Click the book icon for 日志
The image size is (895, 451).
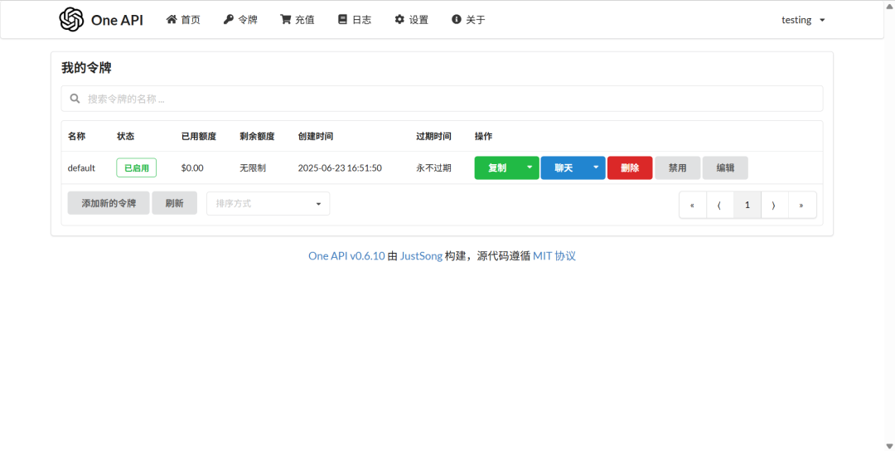(342, 19)
